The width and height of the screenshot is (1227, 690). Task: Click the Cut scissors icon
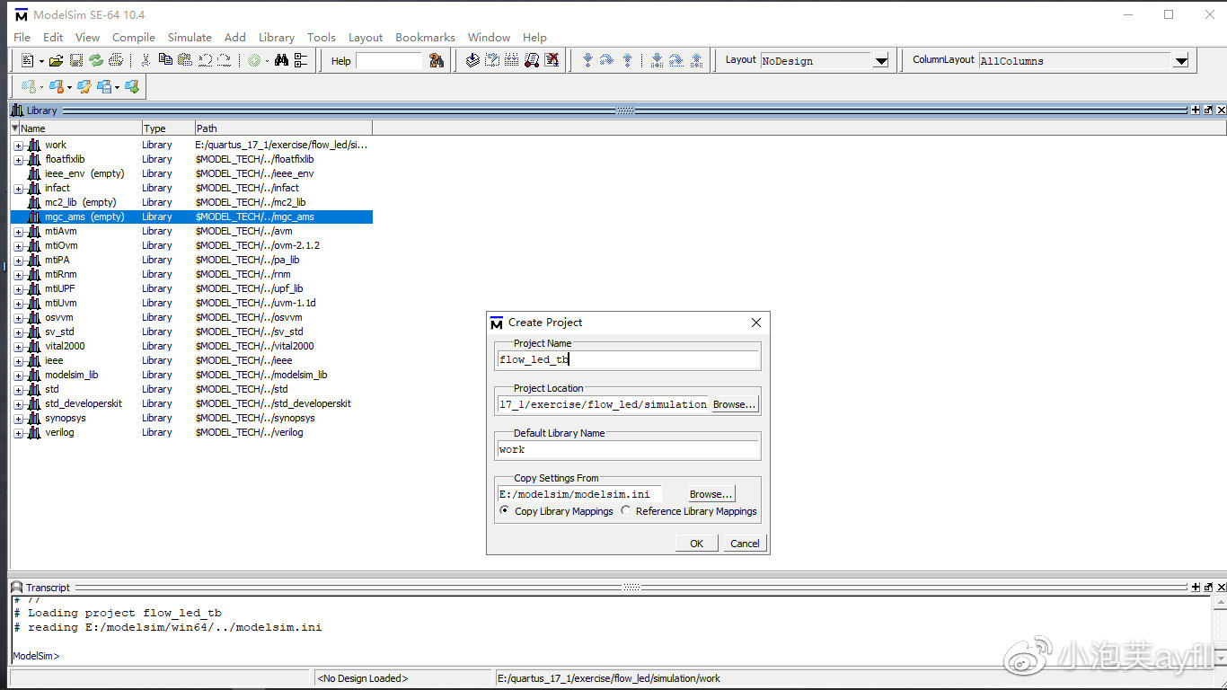point(146,60)
